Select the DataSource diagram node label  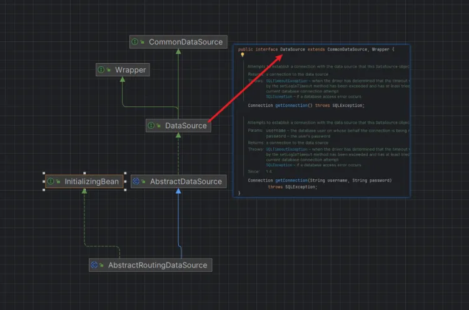186,126
